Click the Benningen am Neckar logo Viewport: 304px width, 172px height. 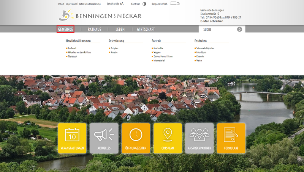(x=100, y=16)
